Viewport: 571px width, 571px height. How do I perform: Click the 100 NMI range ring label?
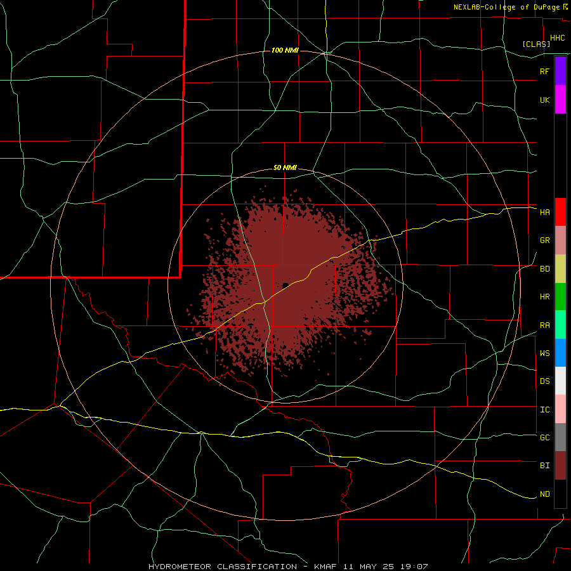(285, 50)
